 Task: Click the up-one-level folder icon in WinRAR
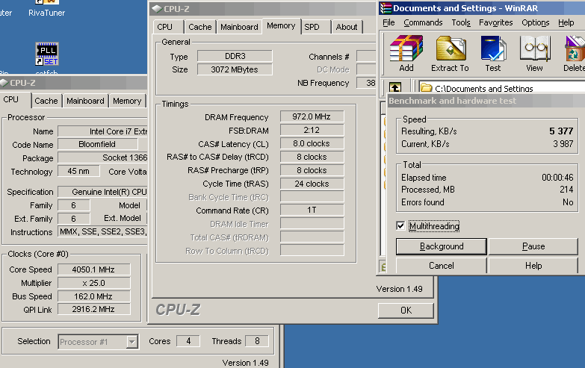click(395, 87)
